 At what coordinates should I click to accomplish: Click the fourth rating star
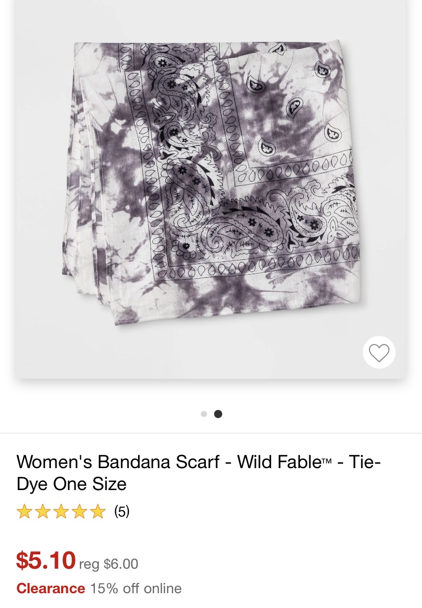pos(79,512)
